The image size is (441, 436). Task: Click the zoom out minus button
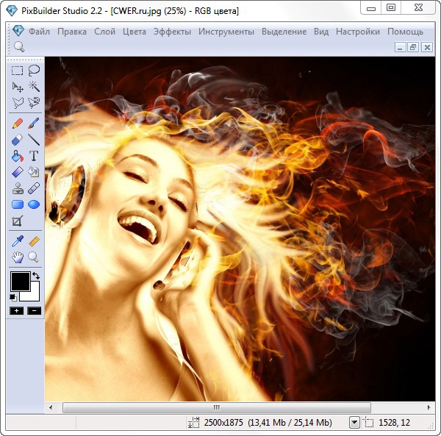[34, 311]
